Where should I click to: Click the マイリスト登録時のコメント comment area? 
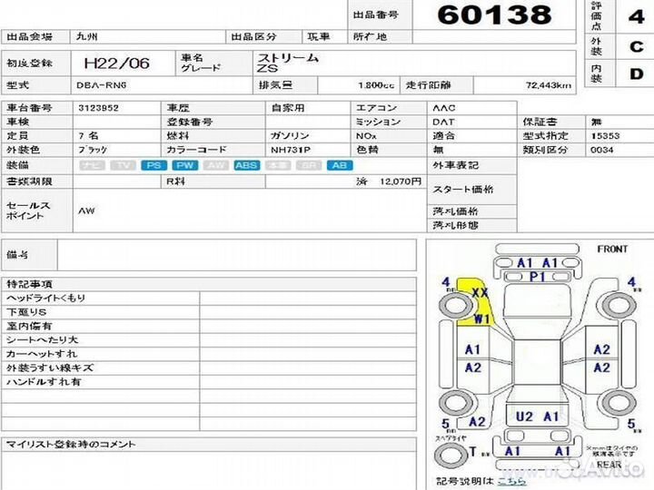209,471
